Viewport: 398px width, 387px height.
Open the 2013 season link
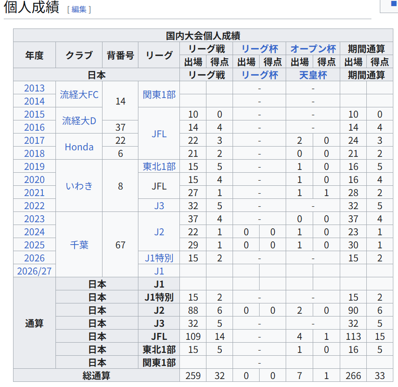coord(34,88)
